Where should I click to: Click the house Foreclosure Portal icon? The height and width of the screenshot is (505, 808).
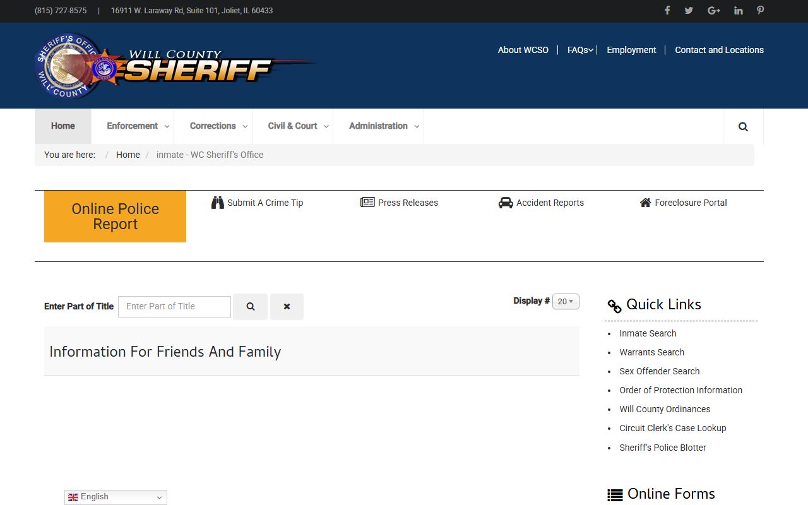[x=645, y=203]
